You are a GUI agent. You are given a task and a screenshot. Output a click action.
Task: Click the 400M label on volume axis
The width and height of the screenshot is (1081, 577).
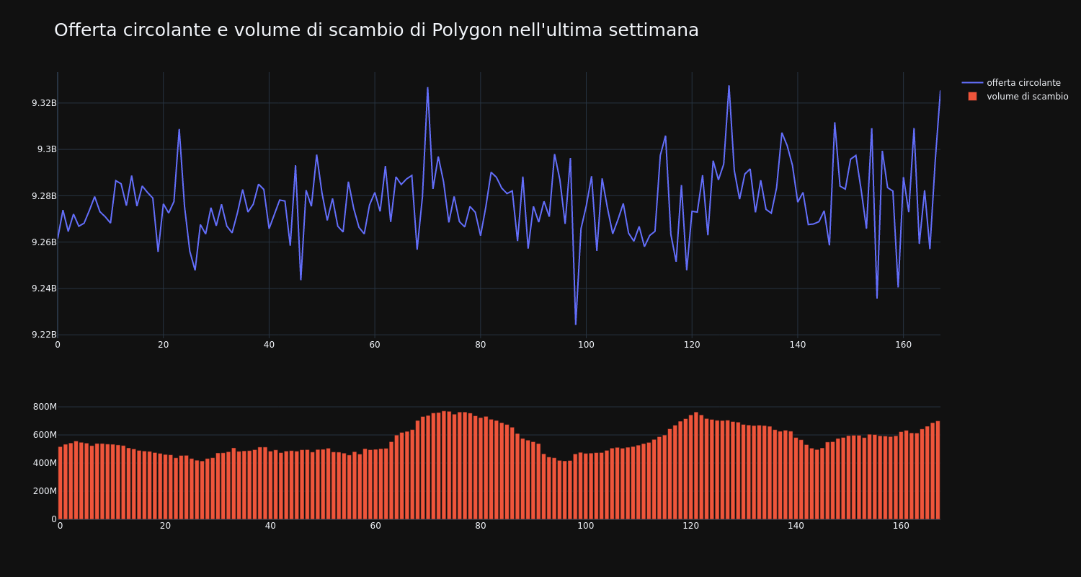(x=45, y=463)
